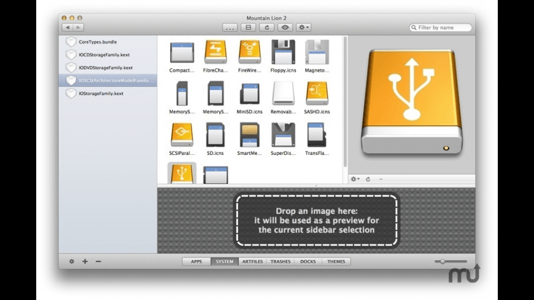Click the plus add button
The width and height of the screenshot is (534, 300).
(x=85, y=261)
